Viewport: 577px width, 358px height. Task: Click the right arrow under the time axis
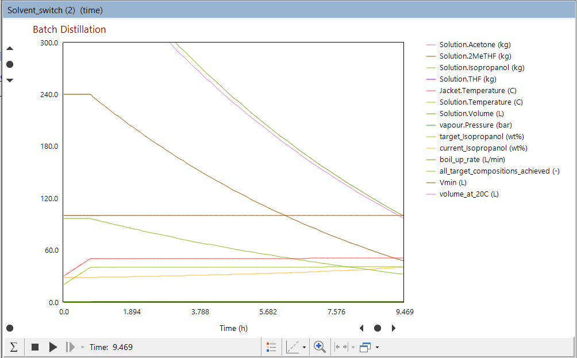pos(394,328)
